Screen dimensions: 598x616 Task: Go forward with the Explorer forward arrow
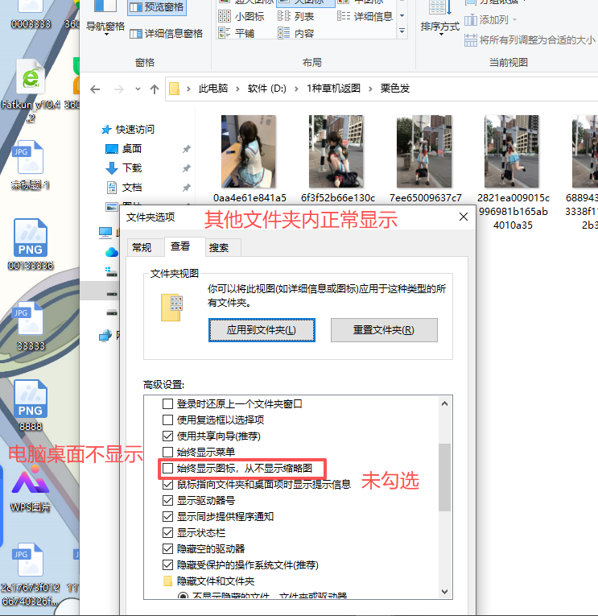click(118, 89)
